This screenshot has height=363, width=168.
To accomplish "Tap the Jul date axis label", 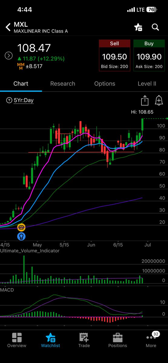I will 148,244.
